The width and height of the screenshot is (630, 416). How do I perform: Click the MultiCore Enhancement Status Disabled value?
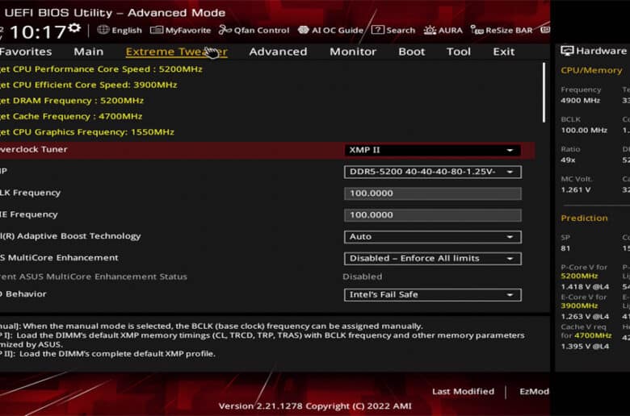click(x=363, y=277)
